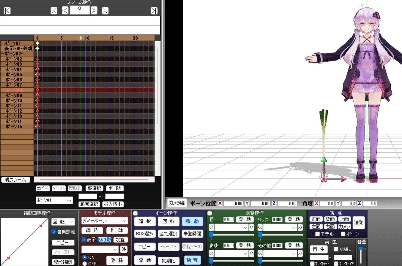Click the upper red X curve handle
402x266 pixels.
coord(41,226)
